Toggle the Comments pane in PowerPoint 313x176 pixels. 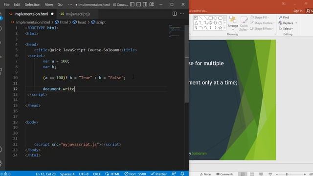(x=225, y=174)
